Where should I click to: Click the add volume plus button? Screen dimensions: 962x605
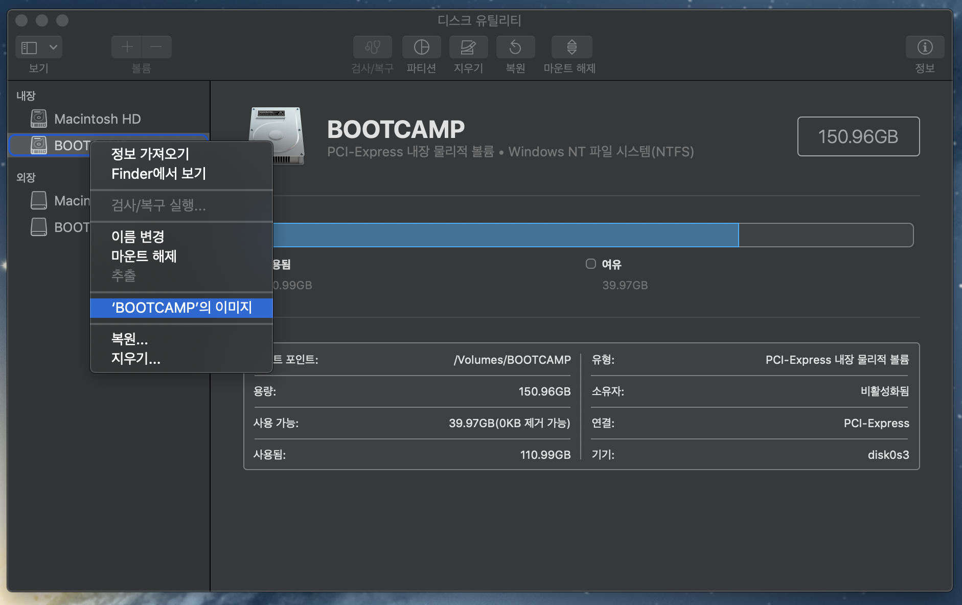point(127,47)
